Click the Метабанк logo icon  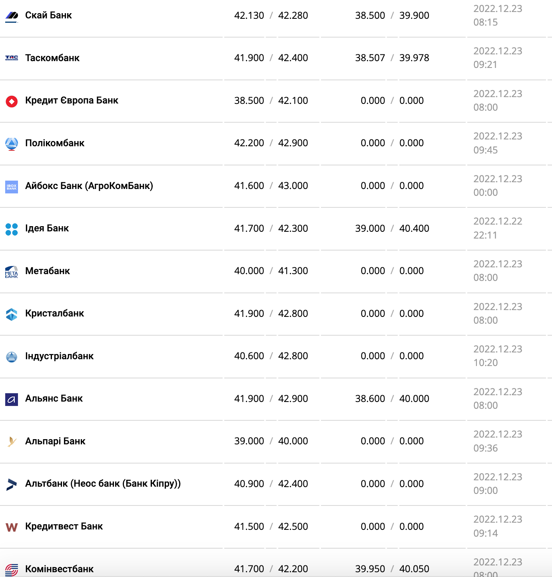pos(12,272)
